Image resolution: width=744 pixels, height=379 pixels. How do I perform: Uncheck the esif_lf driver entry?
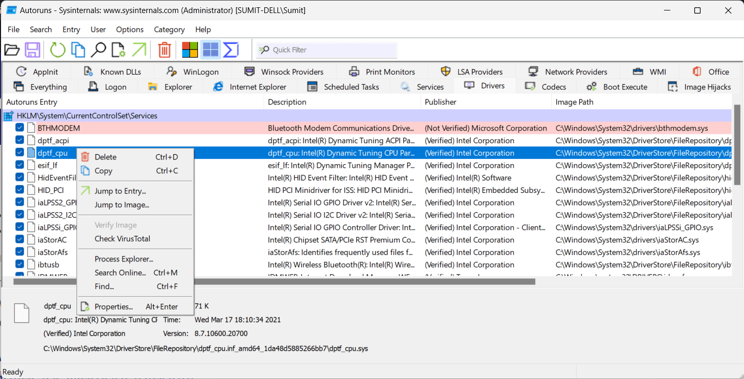[x=19, y=165]
